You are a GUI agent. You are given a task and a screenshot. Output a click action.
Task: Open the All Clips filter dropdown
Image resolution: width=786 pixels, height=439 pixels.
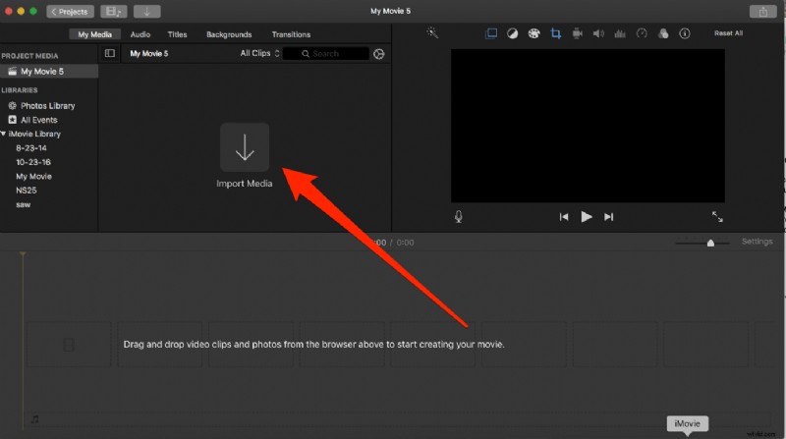click(259, 53)
